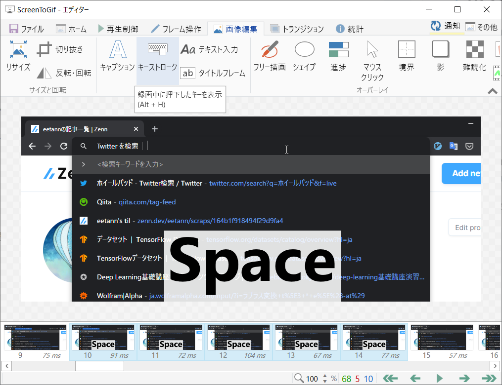This screenshot has width=502, height=385.
Task: Switch to the 再生制御 playback tab
Action: 118,29
